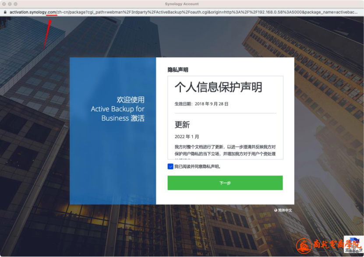Click the 隐私声明 label above the statement box
364x257 pixels.
click(x=178, y=70)
